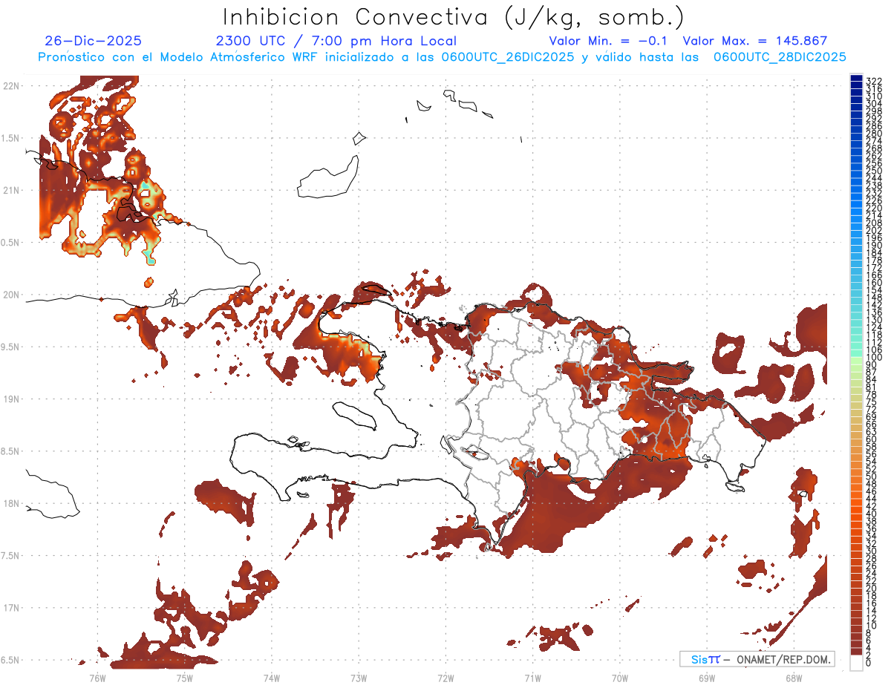
Task: Click the "Valor Max. = 145.867" readout
Action: pyautogui.click(x=754, y=41)
